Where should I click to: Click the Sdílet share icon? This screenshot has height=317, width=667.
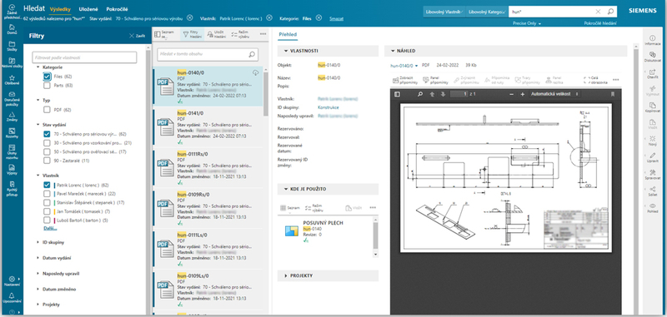pyautogui.click(x=653, y=191)
